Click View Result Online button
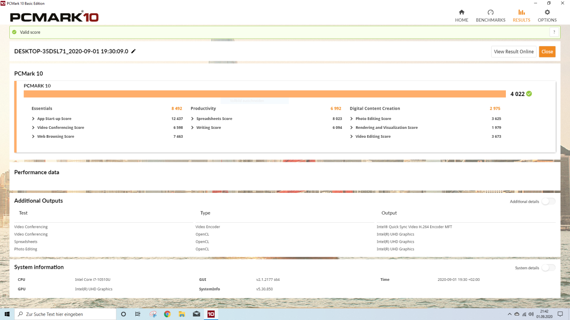The height and width of the screenshot is (320, 570). pos(513,52)
